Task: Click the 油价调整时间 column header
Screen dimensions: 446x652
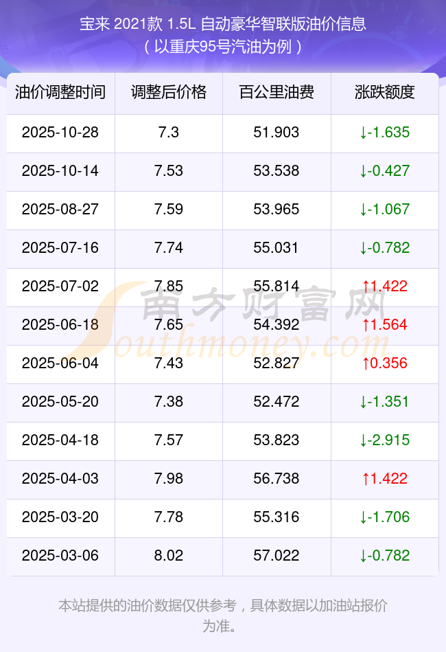Action: [x=60, y=92]
